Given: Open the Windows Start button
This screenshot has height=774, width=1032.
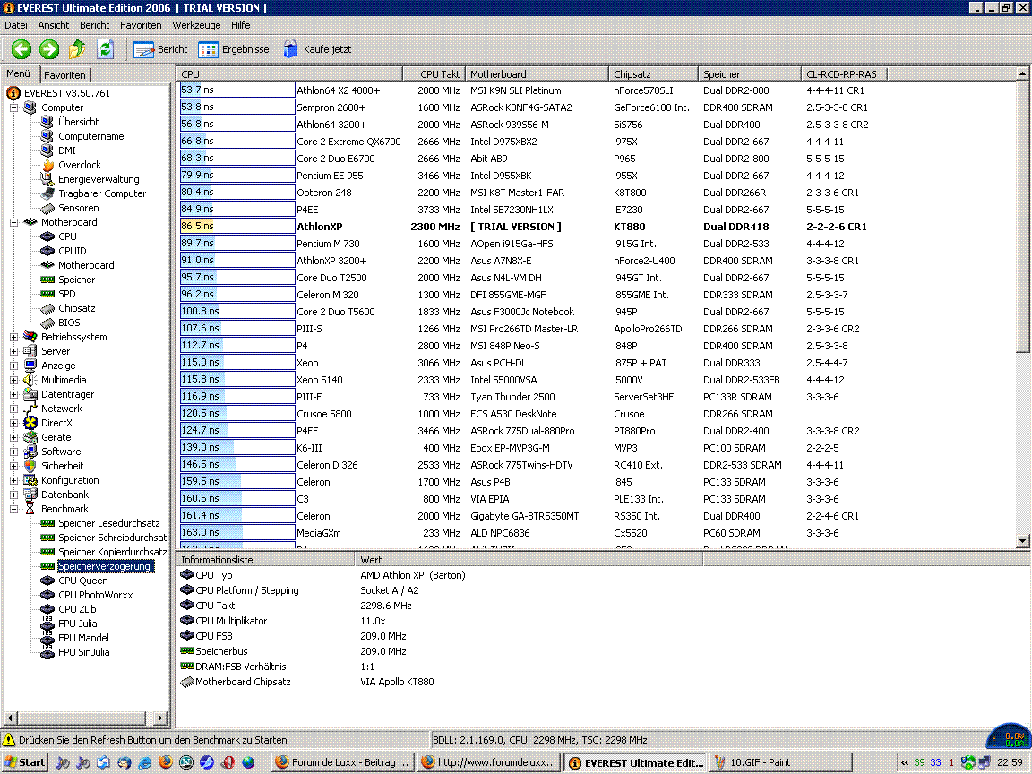Looking at the screenshot, I should pos(25,762).
